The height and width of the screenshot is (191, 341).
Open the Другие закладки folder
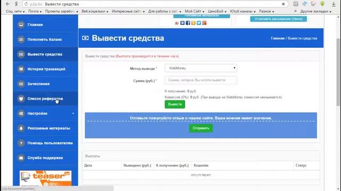[x=315, y=11]
